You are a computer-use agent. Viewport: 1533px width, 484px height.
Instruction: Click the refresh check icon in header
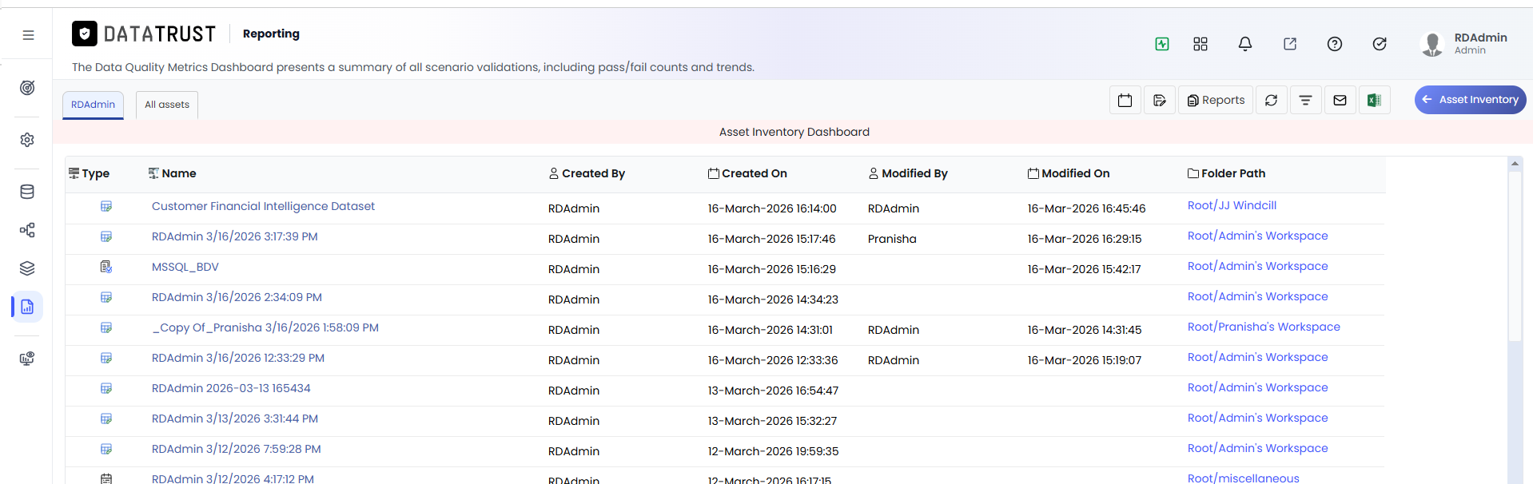click(1380, 44)
